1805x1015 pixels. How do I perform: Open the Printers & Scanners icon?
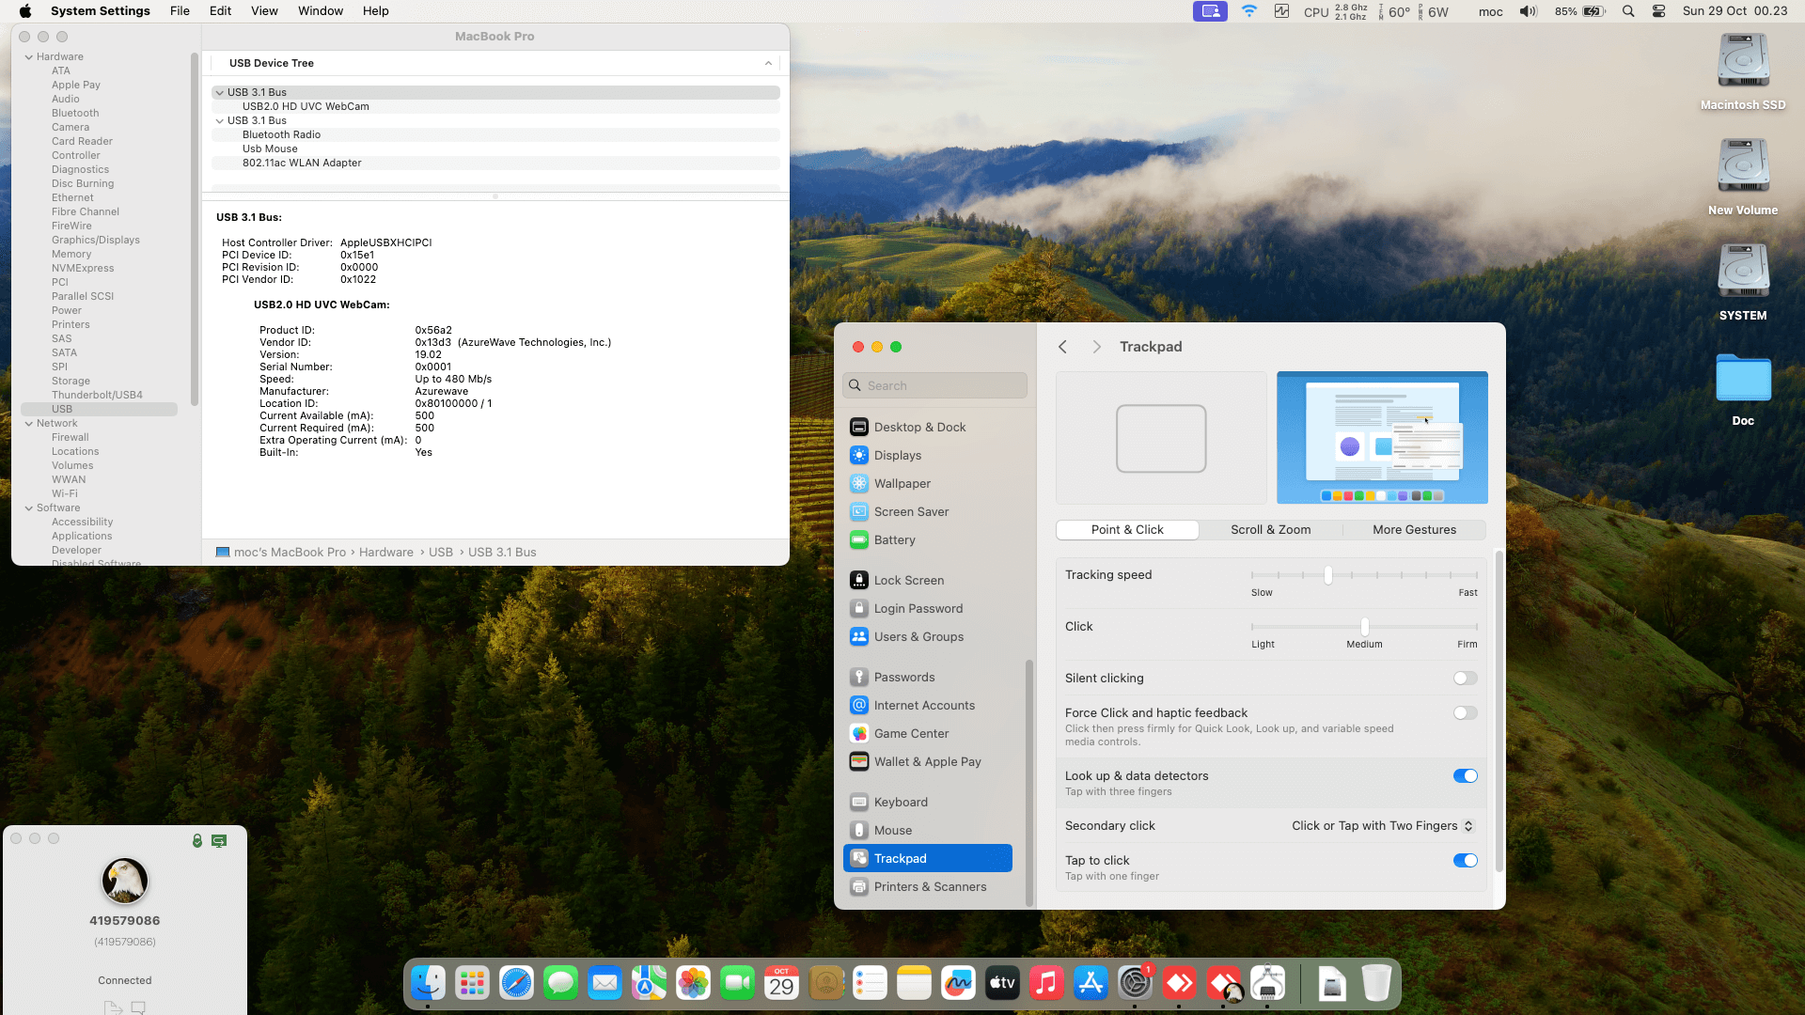coord(858,886)
